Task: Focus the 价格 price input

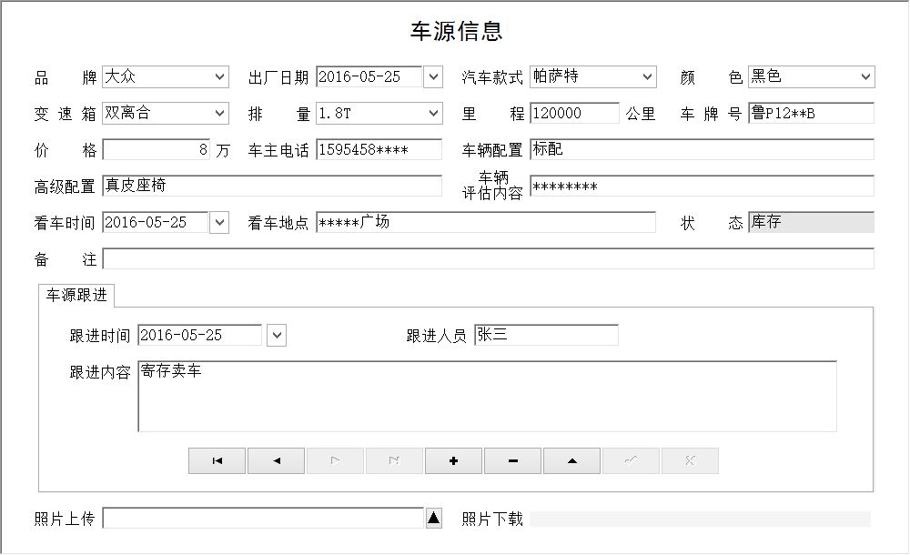Action: 157,150
